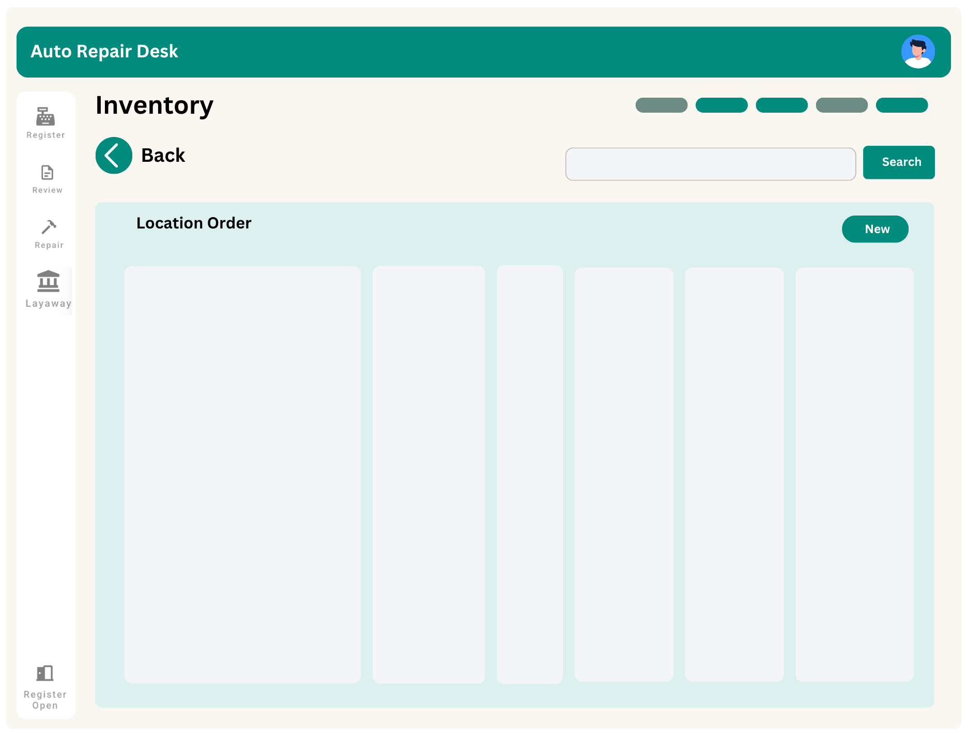
Task: Focus the inventory search text field
Action: [x=710, y=164]
